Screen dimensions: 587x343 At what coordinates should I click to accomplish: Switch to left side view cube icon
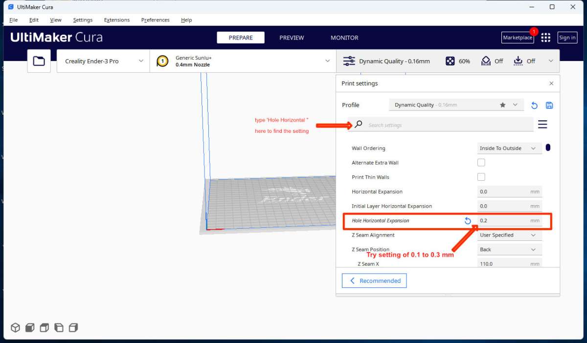tap(59, 327)
